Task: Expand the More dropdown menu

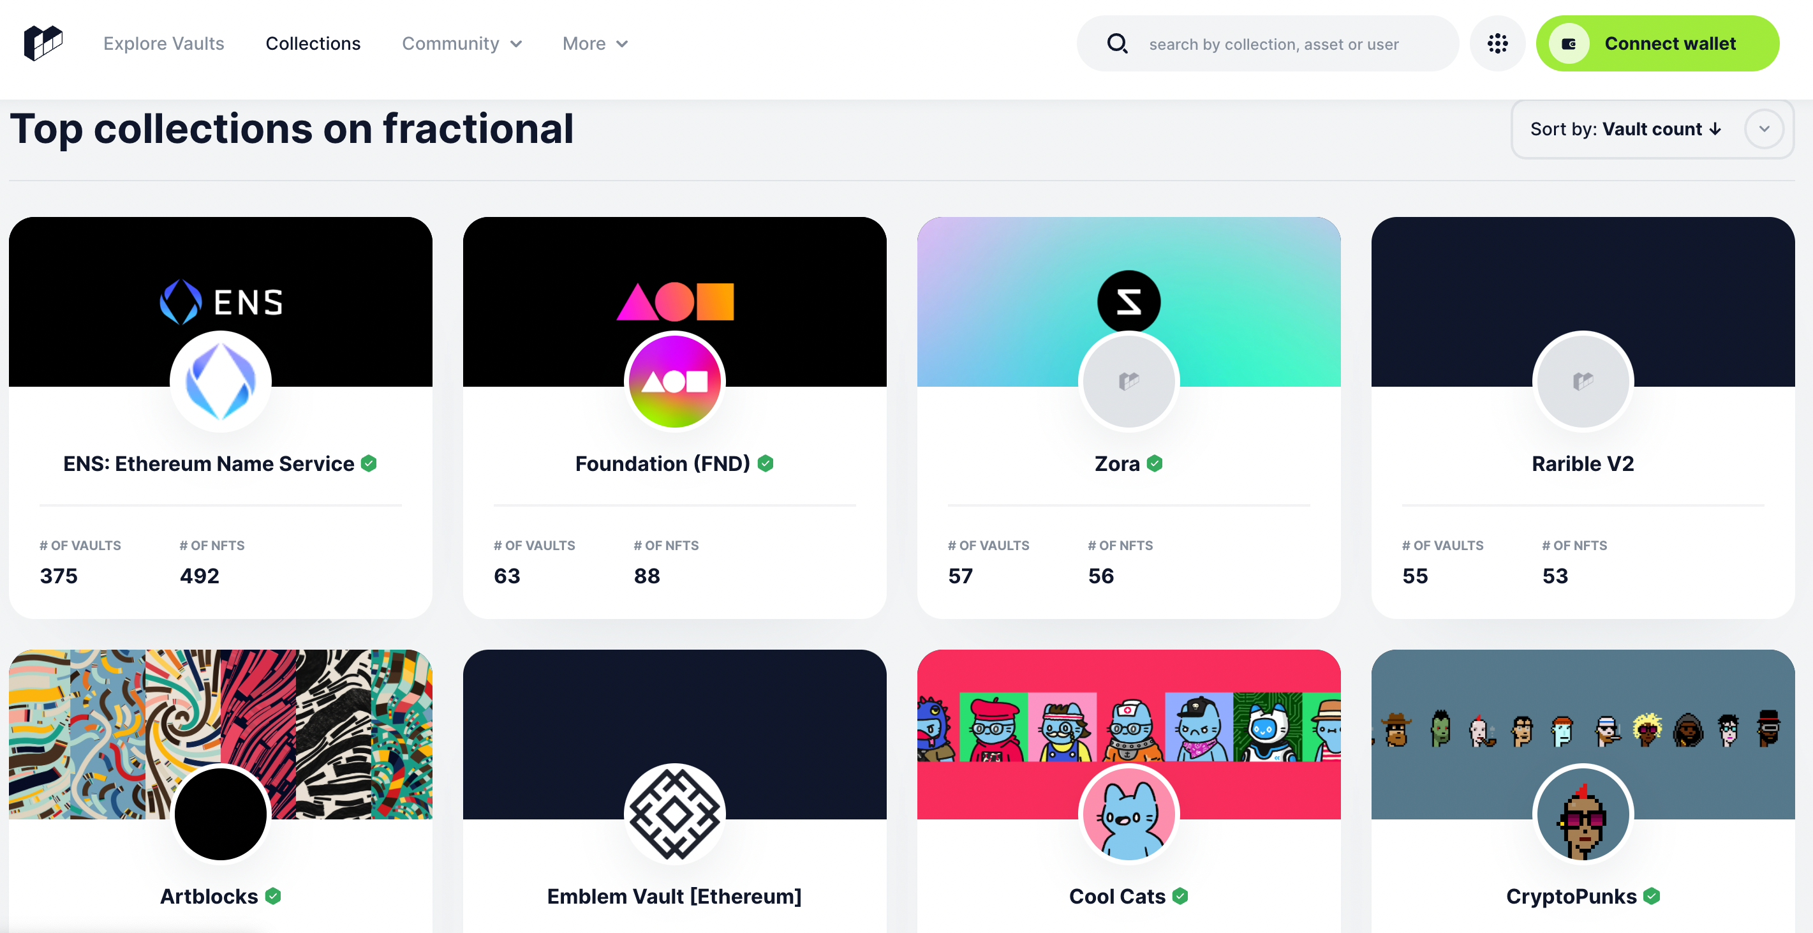Action: [595, 43]
